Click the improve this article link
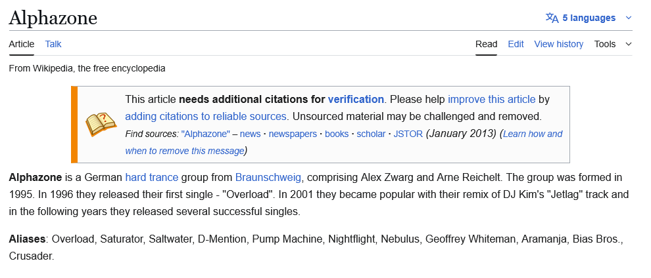Viewport: 651px width, 278px height. point(491,100)
